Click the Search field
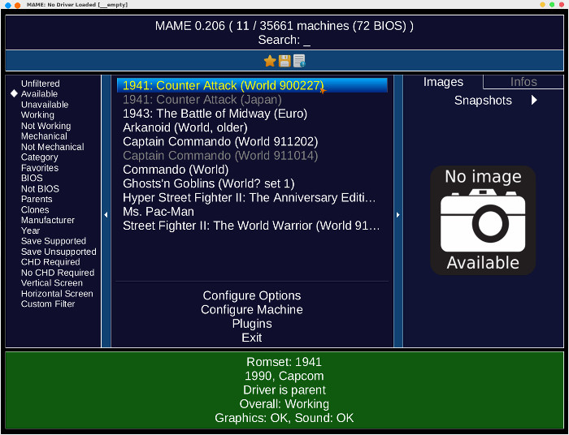The width and height of the screenshot is (569, 435). (284, 40)
